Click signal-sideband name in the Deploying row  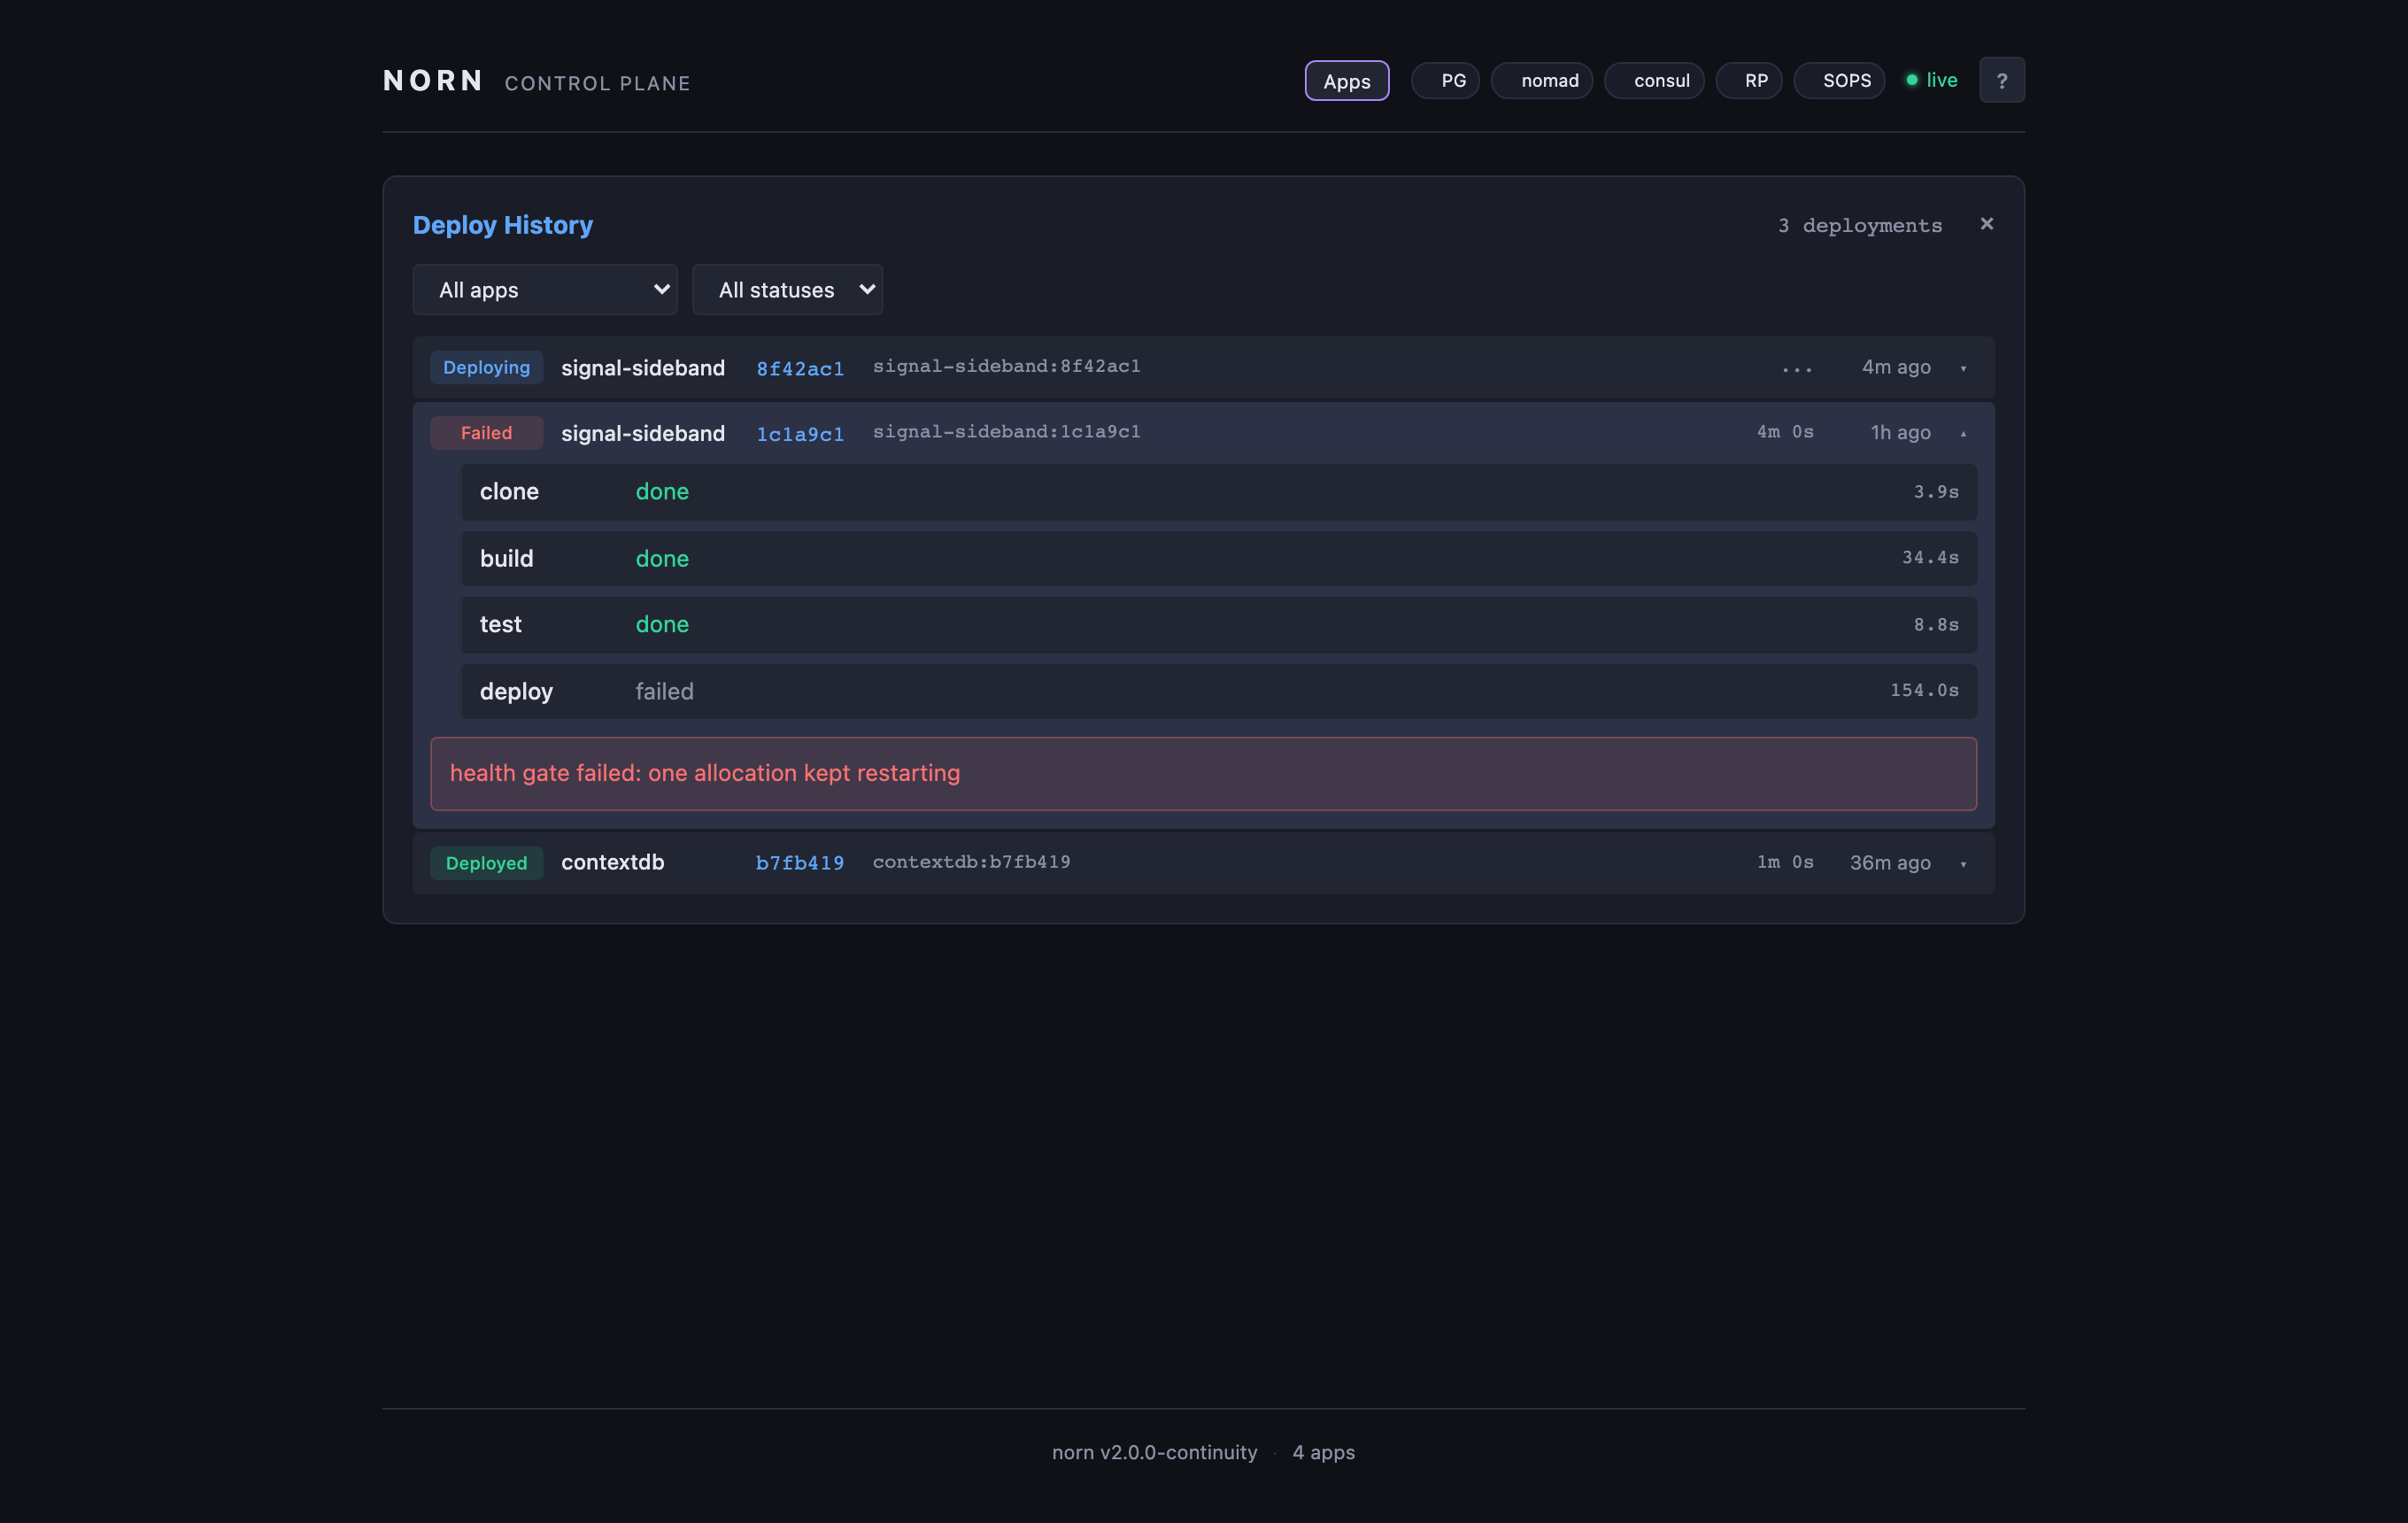643,368
